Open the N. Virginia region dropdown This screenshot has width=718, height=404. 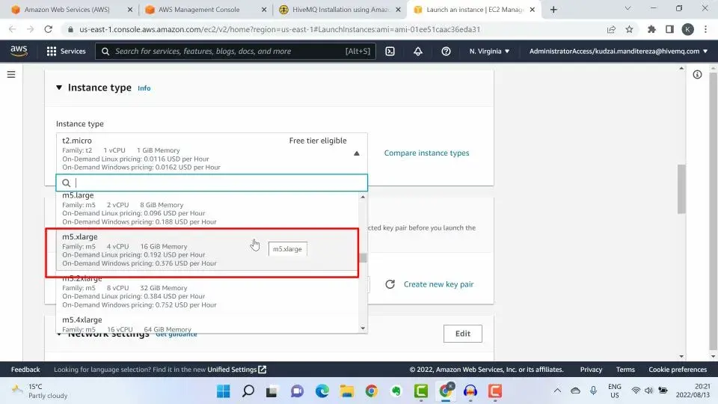tap(489, 52)
